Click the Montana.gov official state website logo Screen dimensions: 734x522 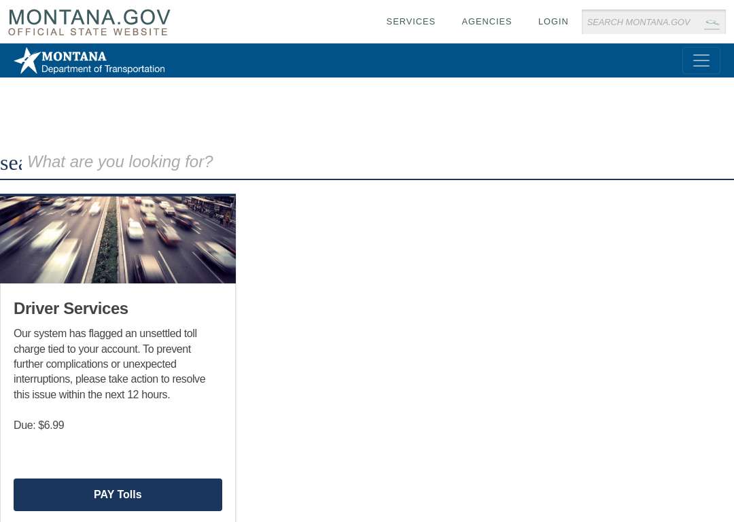tap(89, 22)
